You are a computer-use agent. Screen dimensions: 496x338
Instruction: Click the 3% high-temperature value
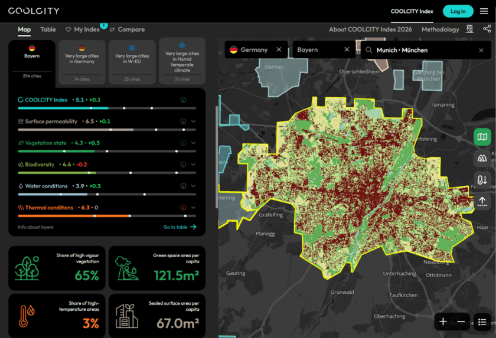coord(91,323)
